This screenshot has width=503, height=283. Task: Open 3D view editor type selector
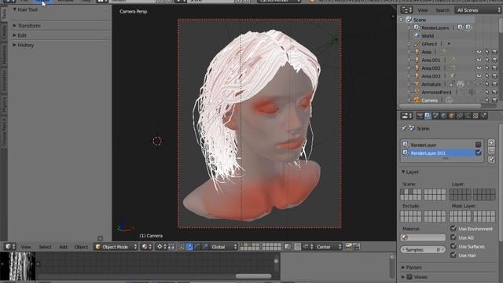coord(10,247)
